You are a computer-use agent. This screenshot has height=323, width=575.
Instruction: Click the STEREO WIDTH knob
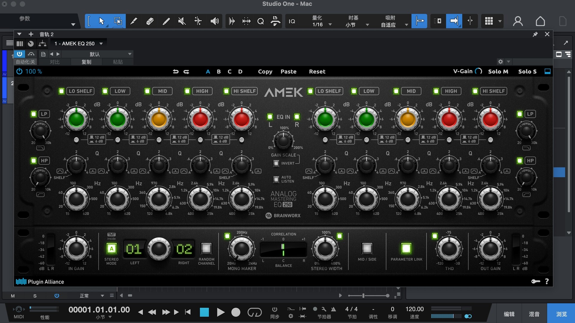point(326,248)
